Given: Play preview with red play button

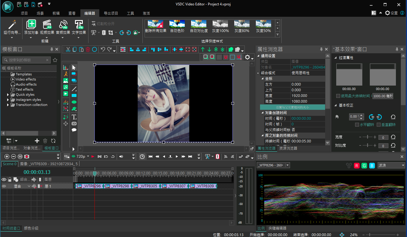Looking at the screenshot, I should click(x=93, y=156).
